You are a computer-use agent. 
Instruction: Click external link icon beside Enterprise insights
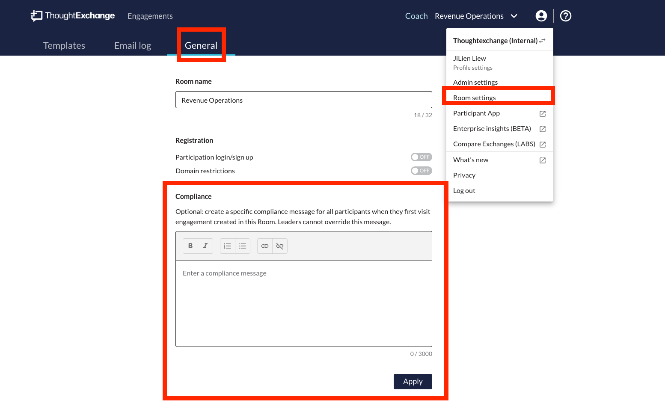[x=543, y=129]
